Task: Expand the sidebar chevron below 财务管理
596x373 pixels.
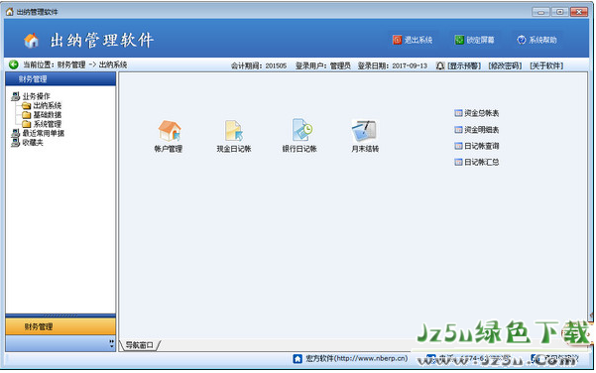Action: [111, 343]
